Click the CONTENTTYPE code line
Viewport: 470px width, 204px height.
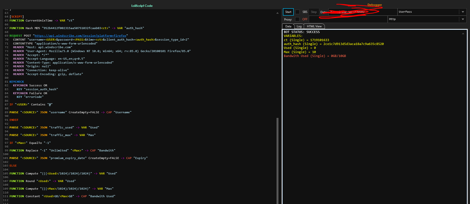[55, 43]
